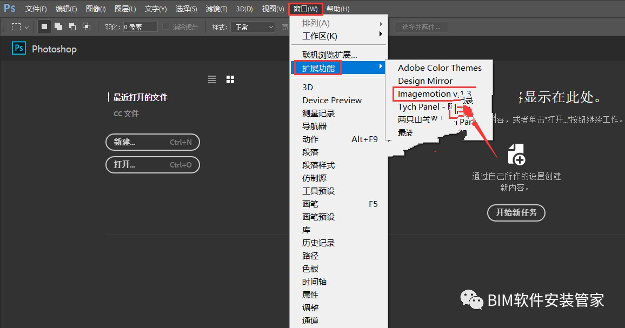This screenshot has width=625, height=328.
Task: Click the new document icon with plus sign
Action: coord(516,155)
